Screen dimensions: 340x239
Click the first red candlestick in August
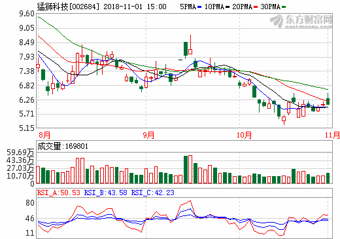(38, 66)
